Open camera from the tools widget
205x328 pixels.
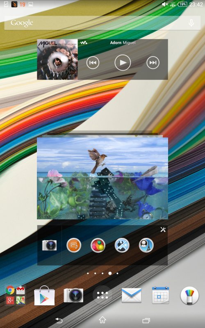coord(49,245)
